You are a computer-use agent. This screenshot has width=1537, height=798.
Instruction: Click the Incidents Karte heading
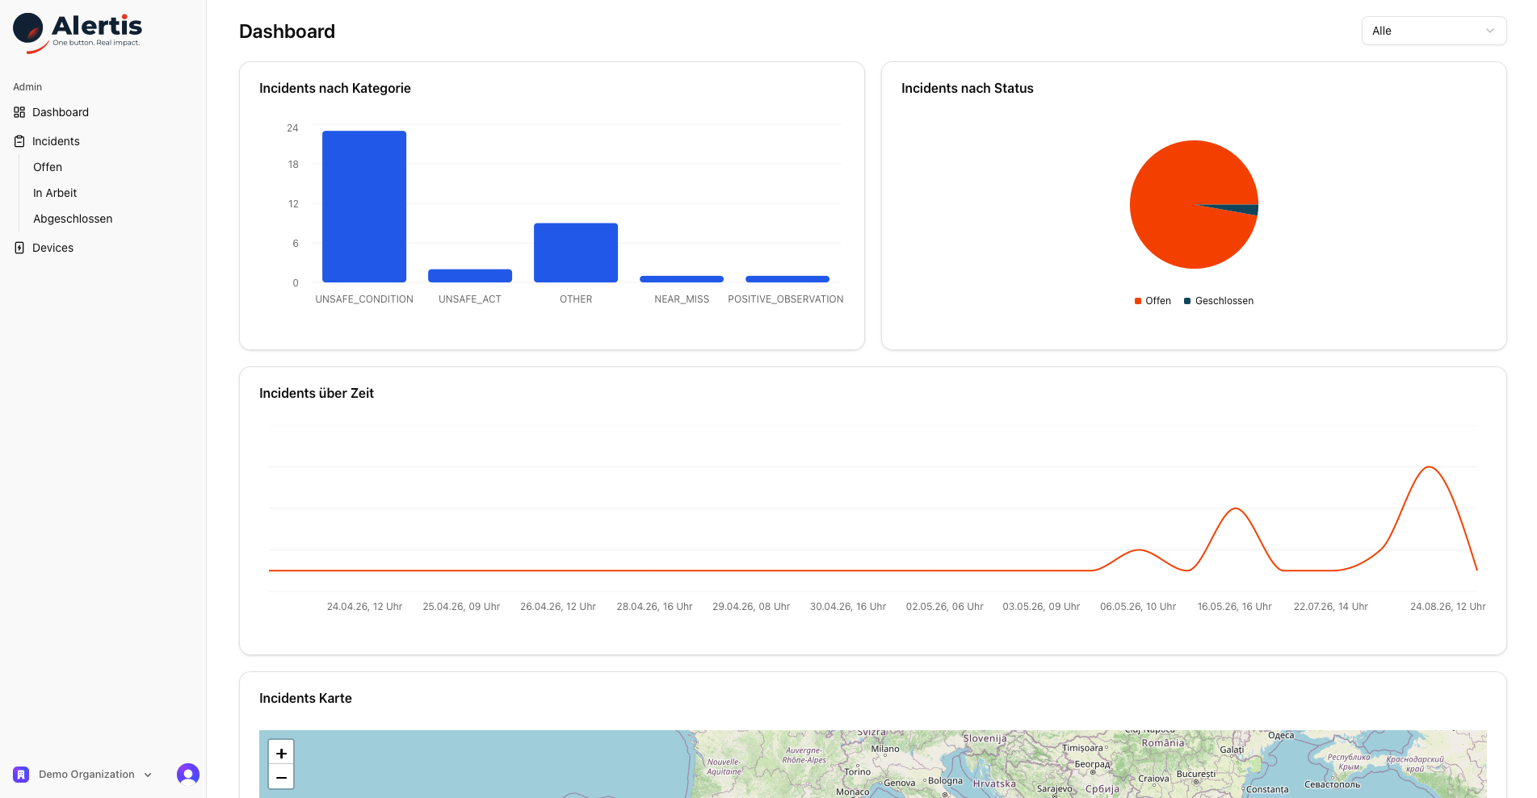(305, 698)
